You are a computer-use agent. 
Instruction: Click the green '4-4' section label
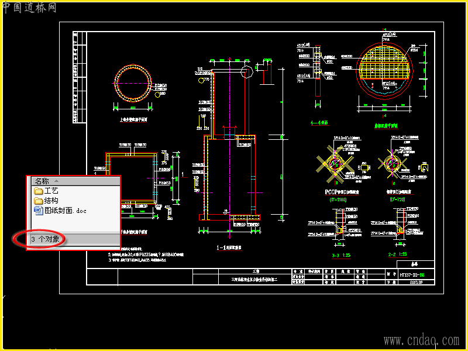(319, 123)
